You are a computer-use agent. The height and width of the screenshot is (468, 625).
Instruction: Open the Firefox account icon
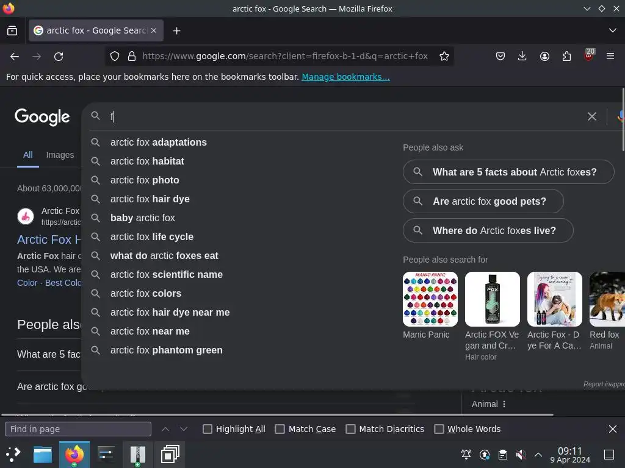coord(544,57)
